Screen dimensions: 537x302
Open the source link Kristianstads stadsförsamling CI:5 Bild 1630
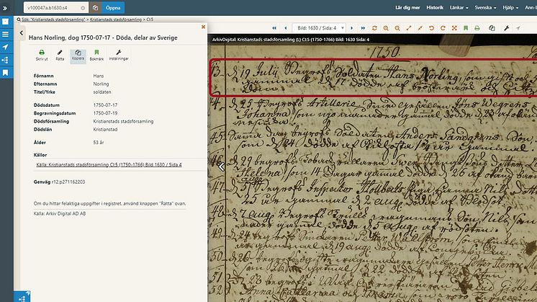point(109,165)
